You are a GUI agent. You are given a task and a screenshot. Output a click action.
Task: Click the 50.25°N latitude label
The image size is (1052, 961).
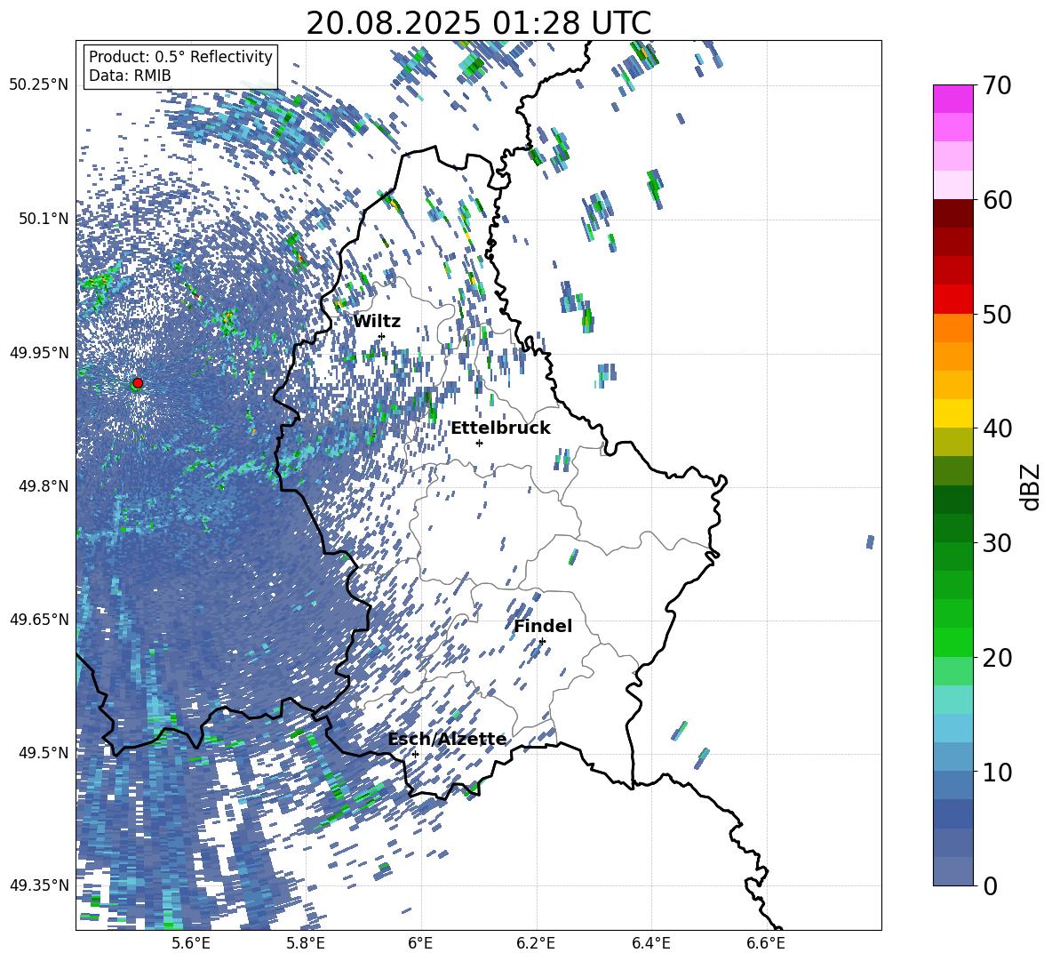tap(39, 85)
